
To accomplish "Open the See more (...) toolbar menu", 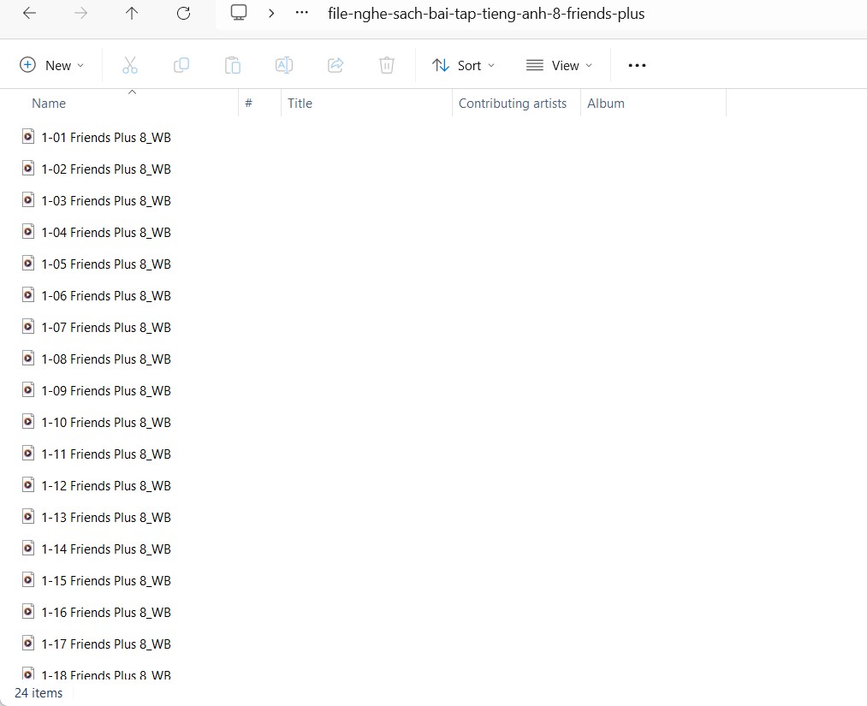I will pyautogui.click(x=637, y=65).
